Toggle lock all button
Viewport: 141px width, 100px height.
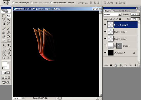tap(120, 19)
